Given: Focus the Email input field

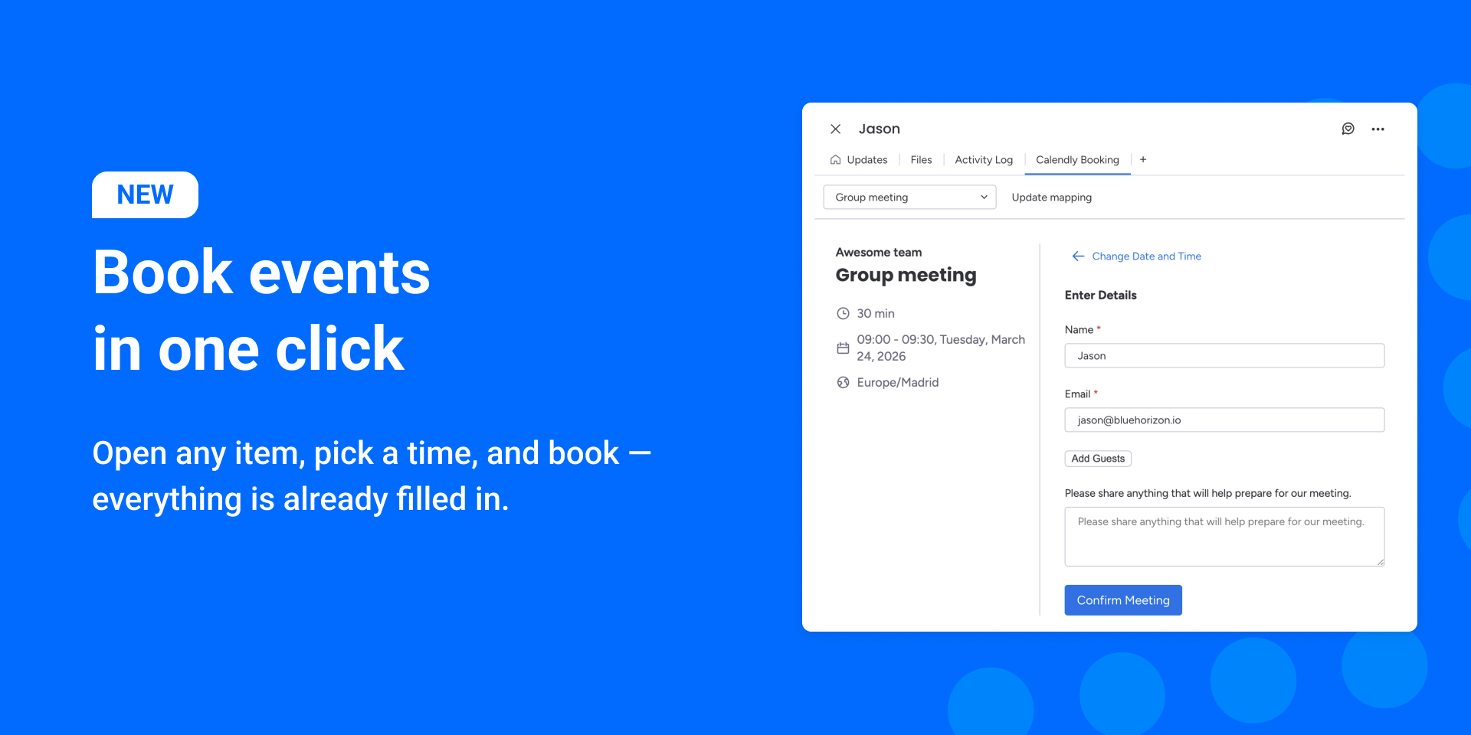Looking at the screenshot, I should pyautogui.click(x=1224, y=420).
